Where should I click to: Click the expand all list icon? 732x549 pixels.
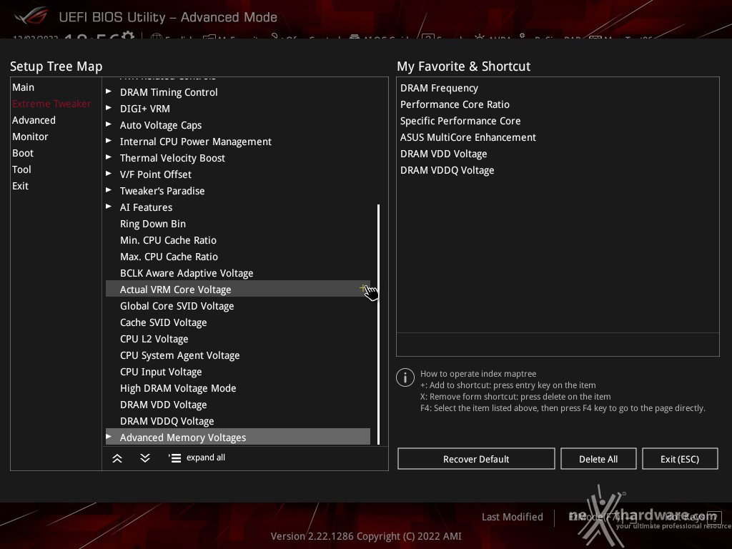coord(174,458)
